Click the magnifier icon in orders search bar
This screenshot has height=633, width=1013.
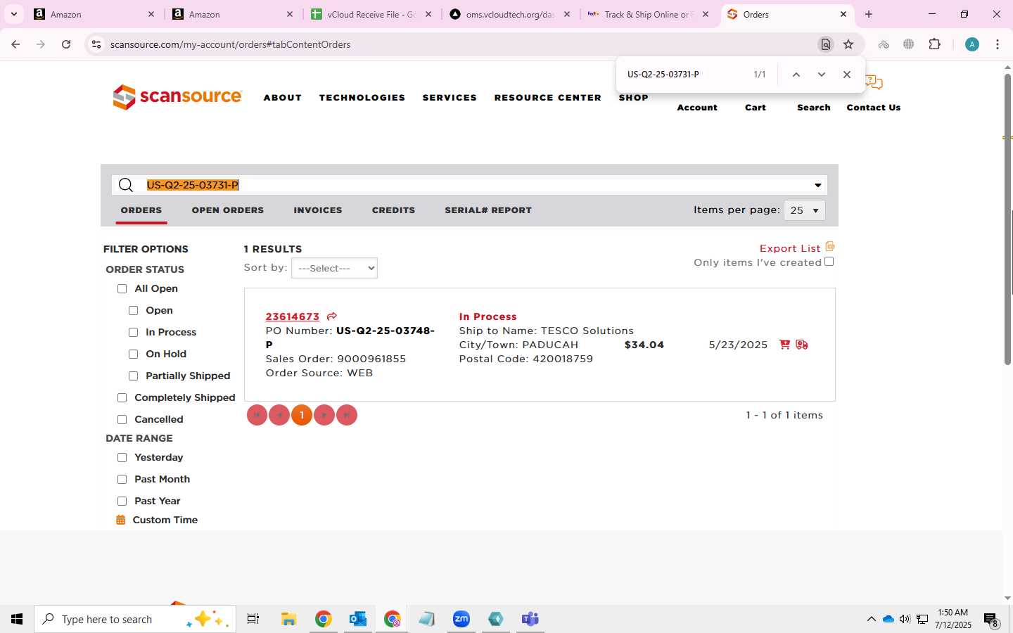(x=126, y=185)
